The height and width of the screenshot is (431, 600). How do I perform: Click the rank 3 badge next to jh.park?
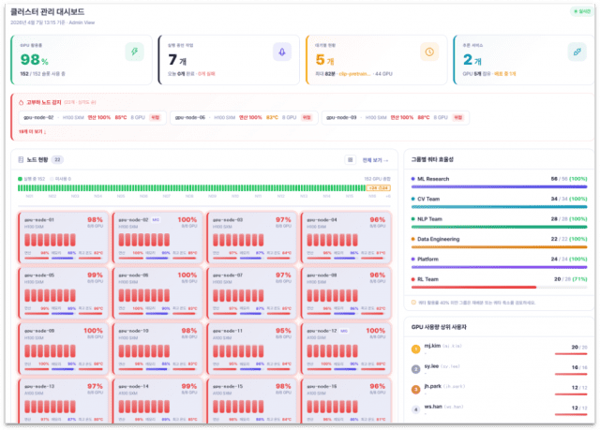(415, 390)
